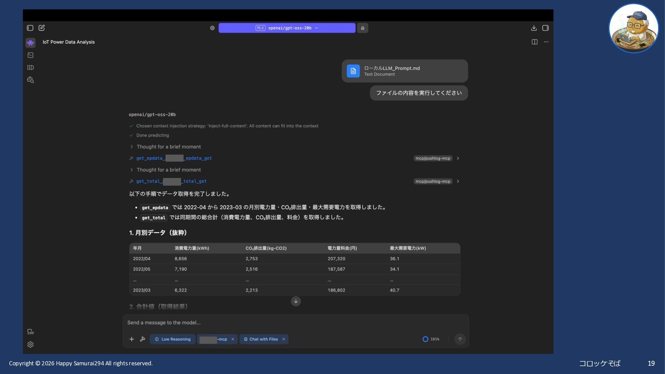This screenshot has width=665, height=374.
Task: Click the 181% context usage indicator
Action: pos(431,339)
